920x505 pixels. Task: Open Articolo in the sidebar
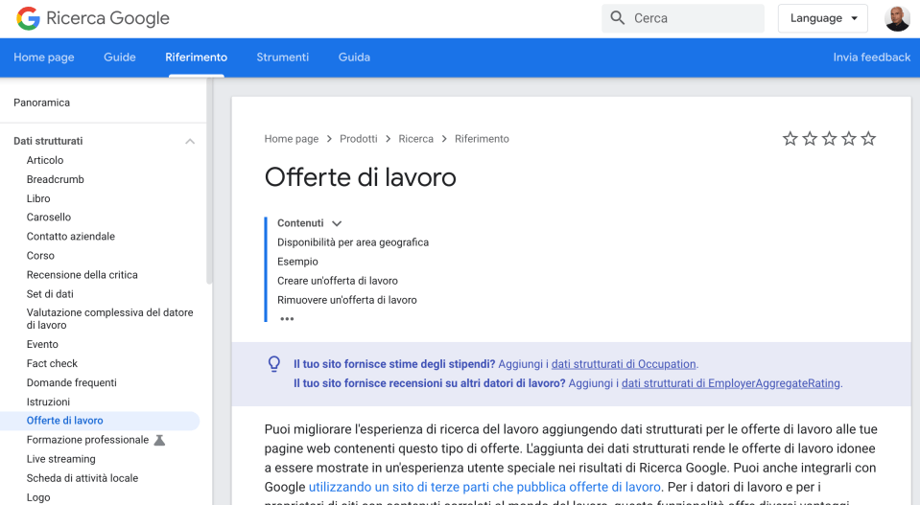(45, 160)
